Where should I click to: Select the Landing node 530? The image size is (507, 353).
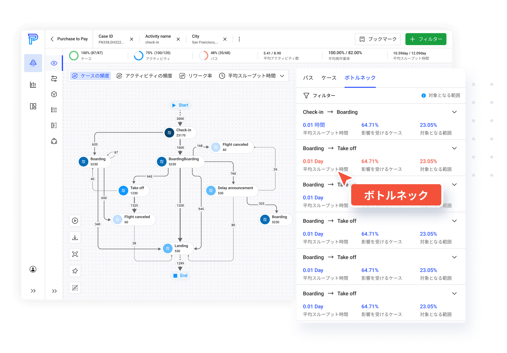point(178,248)
